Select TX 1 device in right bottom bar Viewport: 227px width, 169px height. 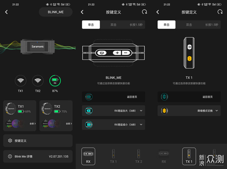[x=189, y=156]
